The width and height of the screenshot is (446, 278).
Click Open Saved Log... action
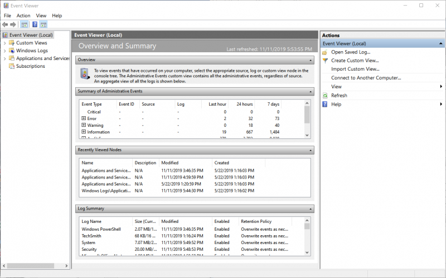(351, 52)
